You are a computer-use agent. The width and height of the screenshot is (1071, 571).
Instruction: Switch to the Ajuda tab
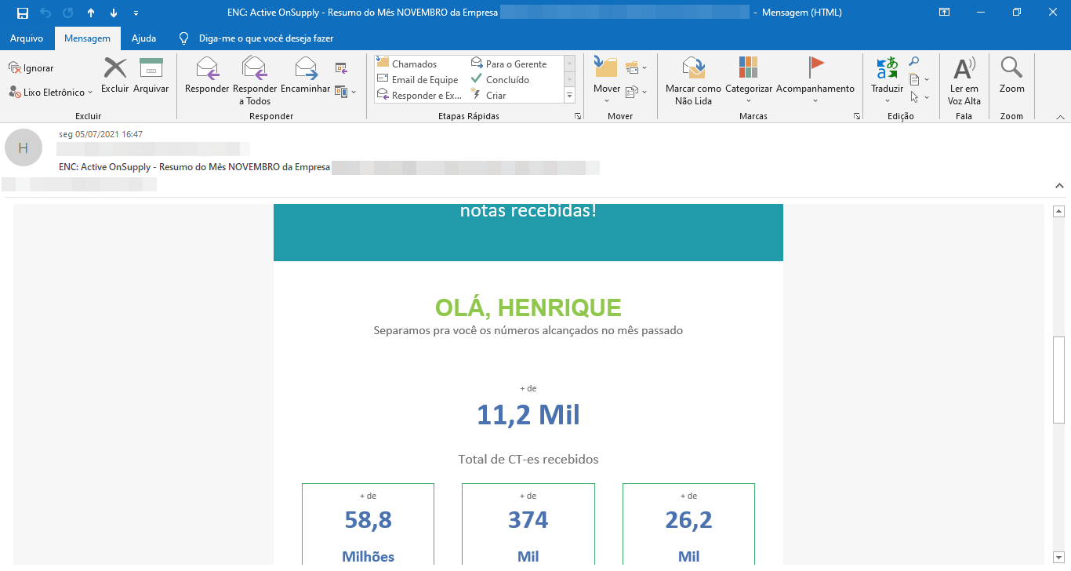[x=143, y=38]
